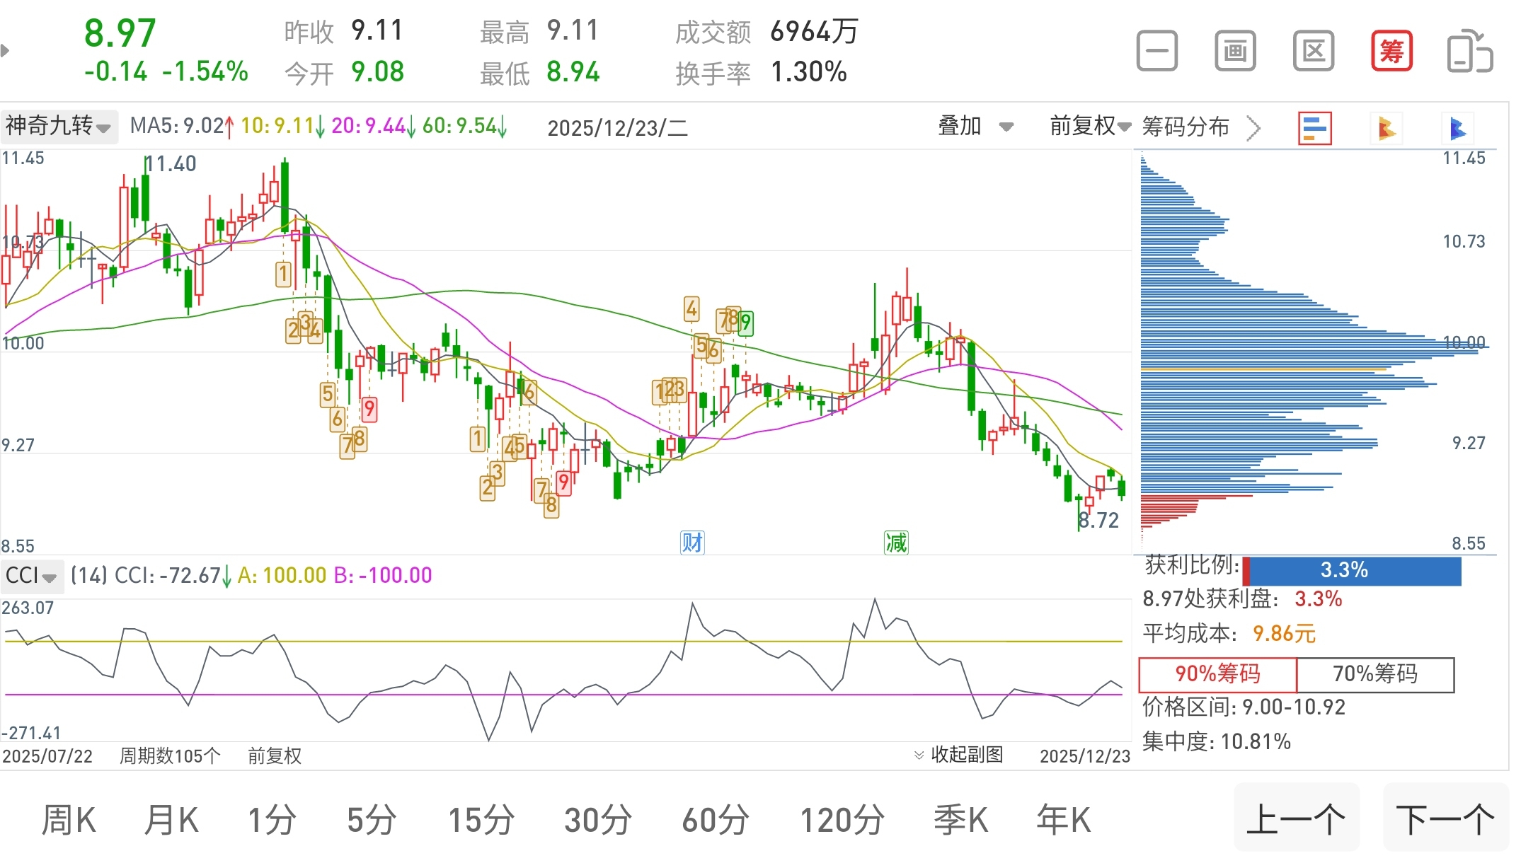Collapse the sub-chart via 收起副图
Image resolution: width=1521 pixels, height=863 pixels.
(958, 755)
